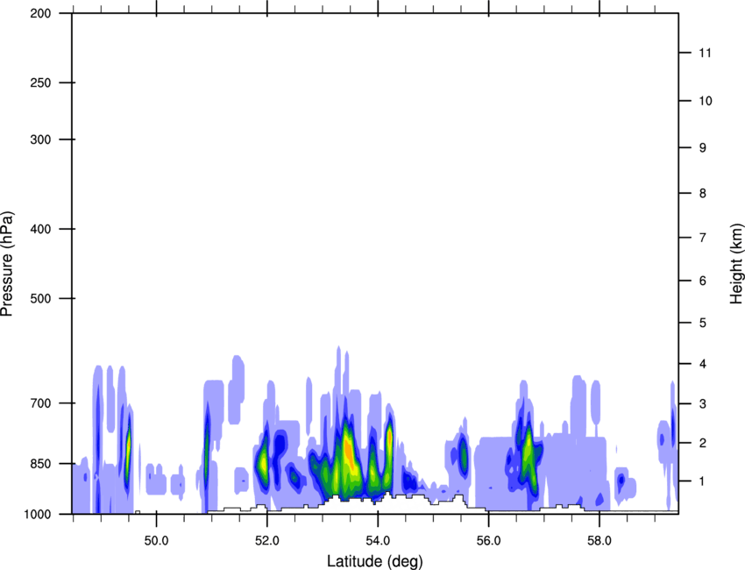Click the 58.0 latitude tick label
Screen dimensions: 745x570
pos(600,541)
